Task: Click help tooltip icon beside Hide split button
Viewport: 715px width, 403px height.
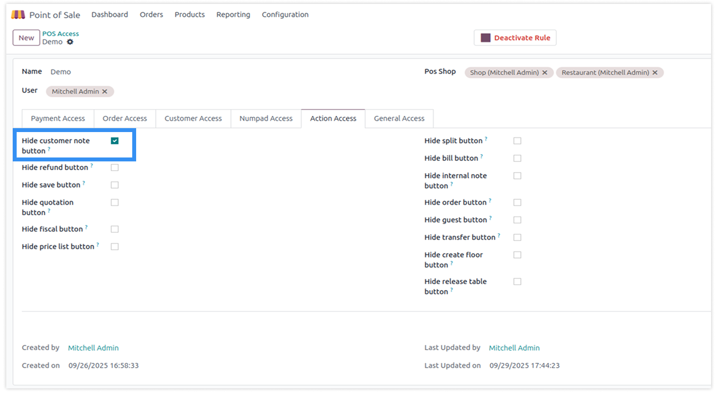Action: coord(486,139)
